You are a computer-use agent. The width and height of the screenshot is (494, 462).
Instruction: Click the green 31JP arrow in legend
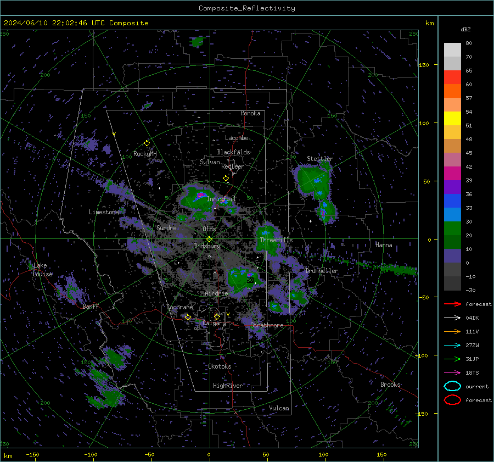click(452, 359)
